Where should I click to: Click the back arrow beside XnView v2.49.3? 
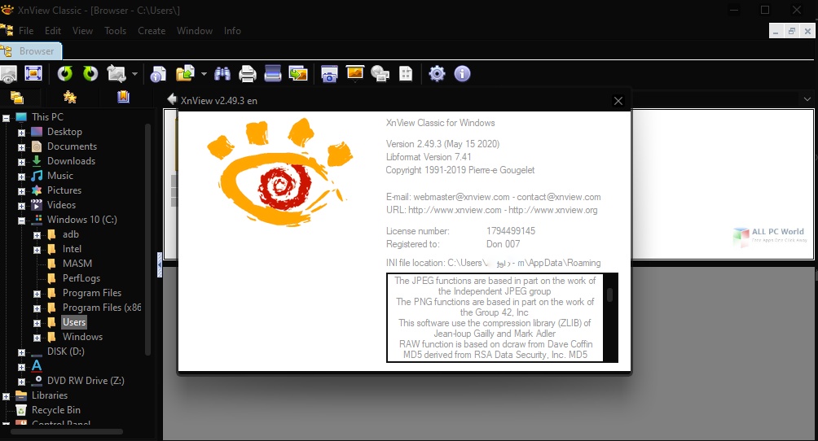(172, 99)
